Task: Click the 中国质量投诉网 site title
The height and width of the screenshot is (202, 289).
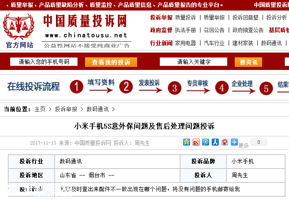Action: [x=85, y=21]
